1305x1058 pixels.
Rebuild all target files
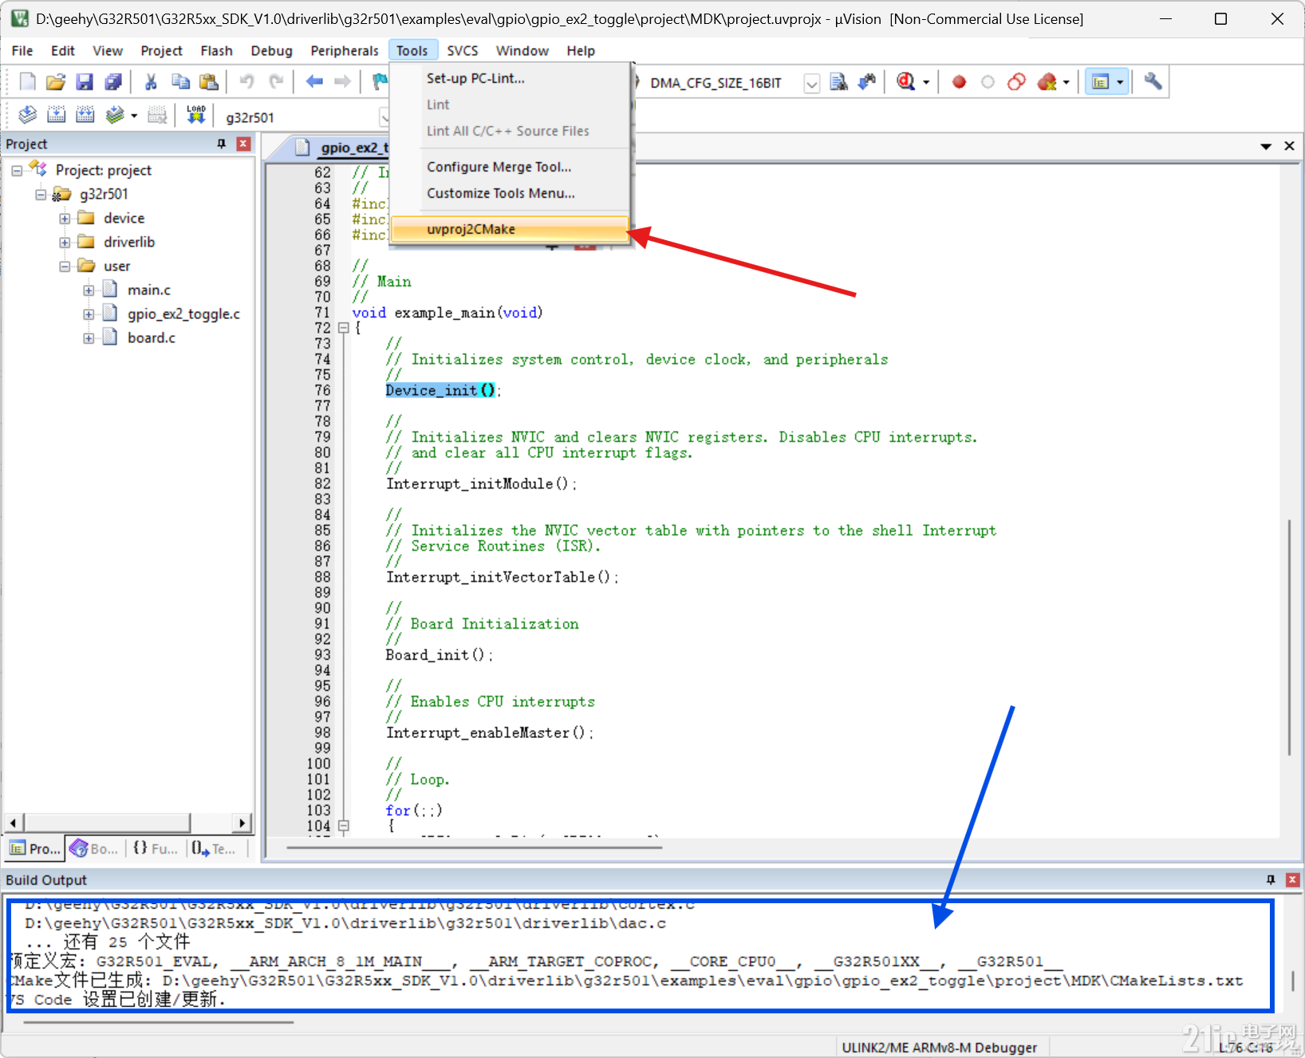[x=85, y=115]
